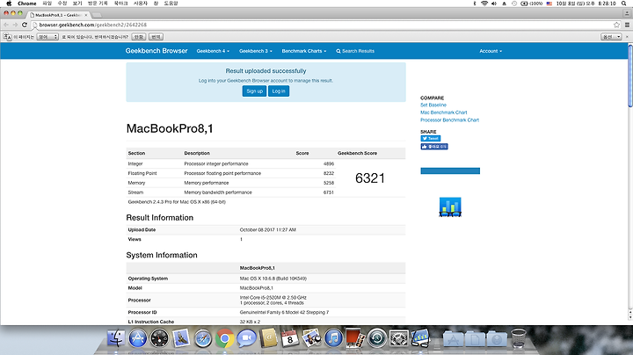This screenshot has width=633, height=355.
Task: Click the Sign up button
Action: point(254,91)
